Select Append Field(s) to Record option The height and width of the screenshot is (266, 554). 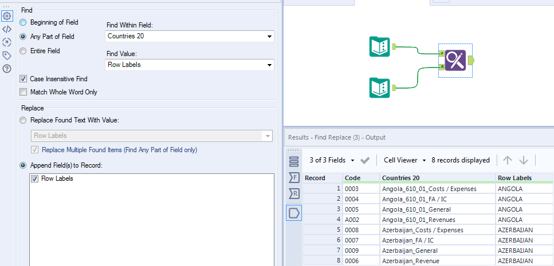(23, 165)
